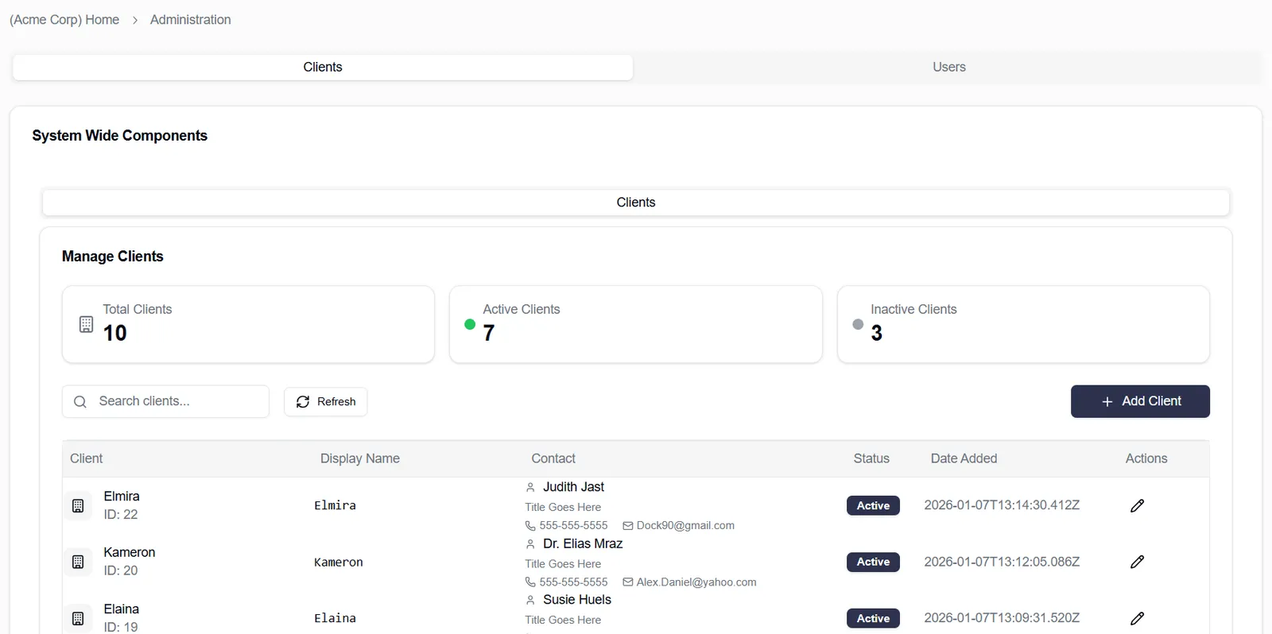Switch to the Users tab

click(x=948, y=68)
